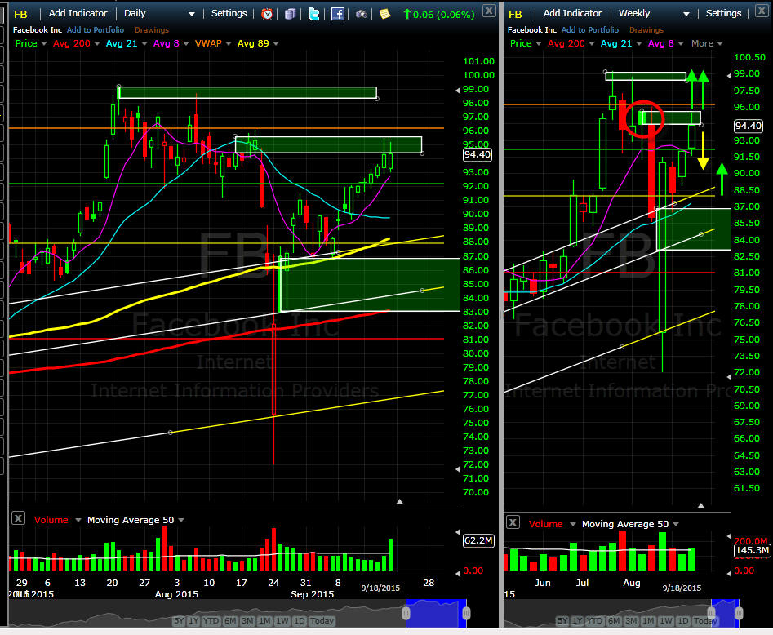Click the up triangle below Weekly price axis
Image resolution: width=773 pixels, height=635 pixels.
(x=701, y=505)
